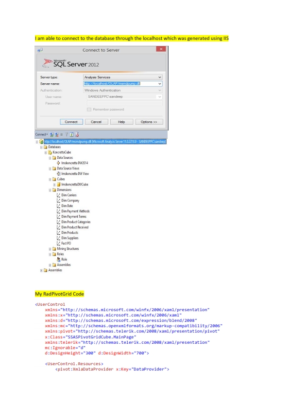Toggle the Remember password checkbox
Viewport: 289px width, 410px height.
(x=89, y=110)
